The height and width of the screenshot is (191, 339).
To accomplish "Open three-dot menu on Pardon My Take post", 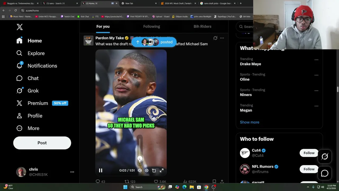I will pyautogui.click(x=222, y=38).
